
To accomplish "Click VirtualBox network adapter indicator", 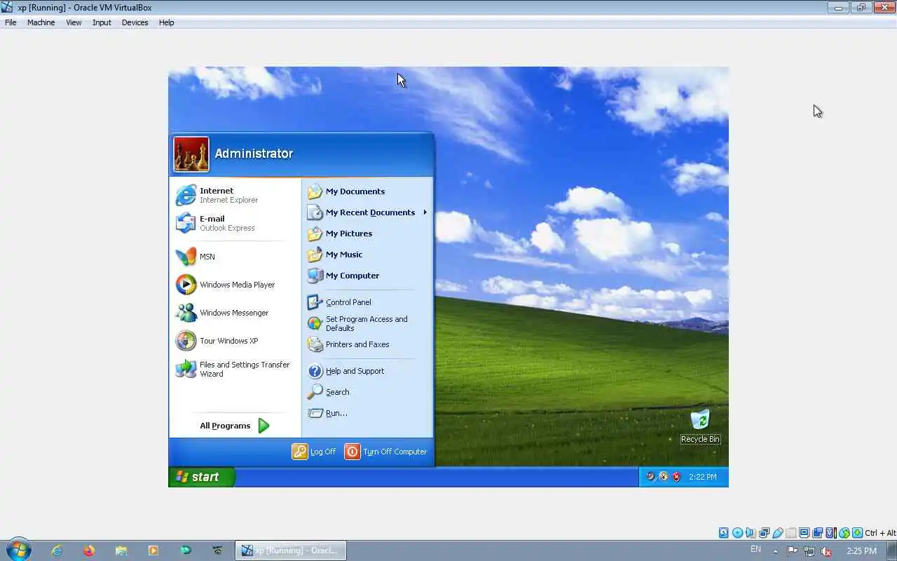I will point(764,533).
